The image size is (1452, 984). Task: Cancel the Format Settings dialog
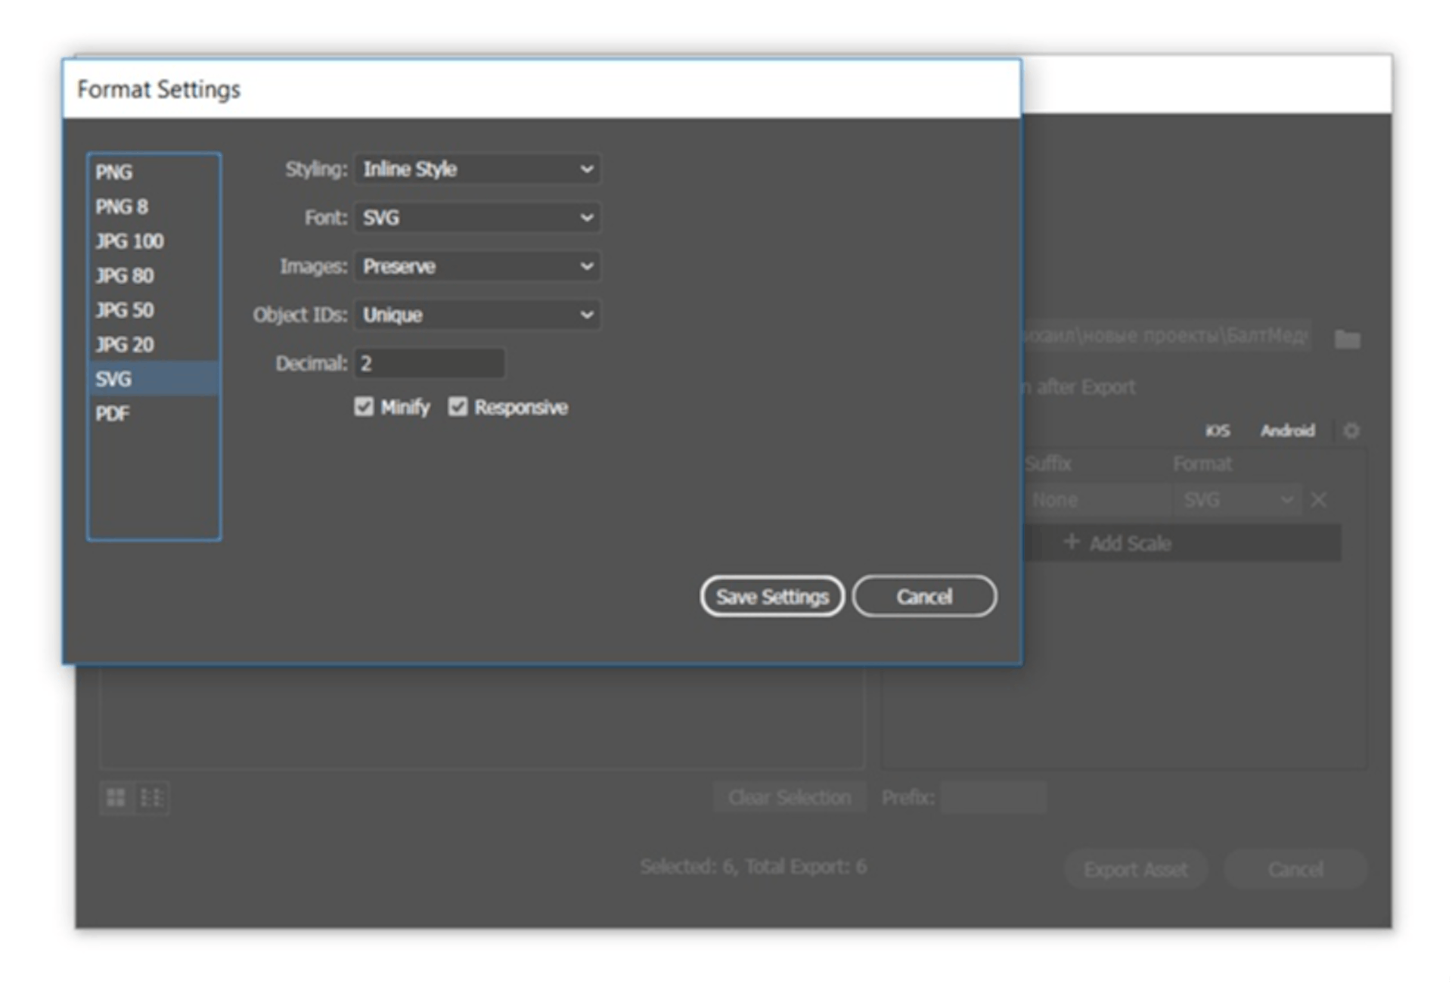tap(924, 596)
